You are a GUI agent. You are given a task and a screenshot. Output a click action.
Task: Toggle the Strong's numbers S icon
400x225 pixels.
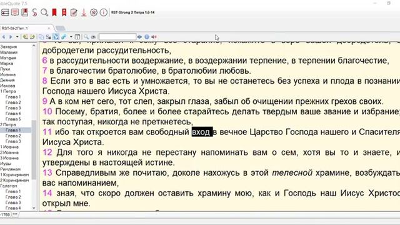pyautogui.click(x=35, y=12)
